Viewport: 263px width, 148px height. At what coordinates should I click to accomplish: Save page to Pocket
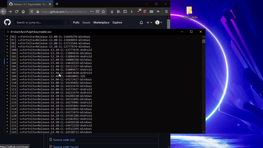pos(97,12)
